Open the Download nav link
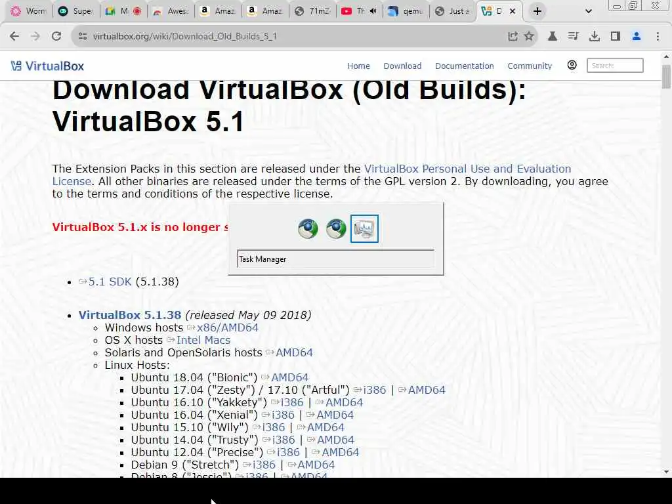Image resolution: width=672 pixels, height=504 pixels. point(402,66)
